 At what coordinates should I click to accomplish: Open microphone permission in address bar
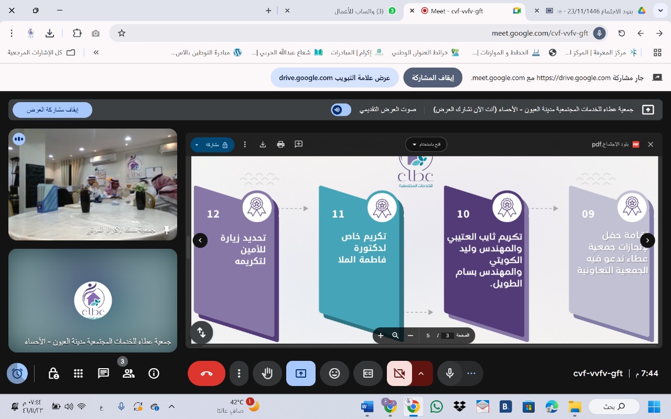point(599,33)
